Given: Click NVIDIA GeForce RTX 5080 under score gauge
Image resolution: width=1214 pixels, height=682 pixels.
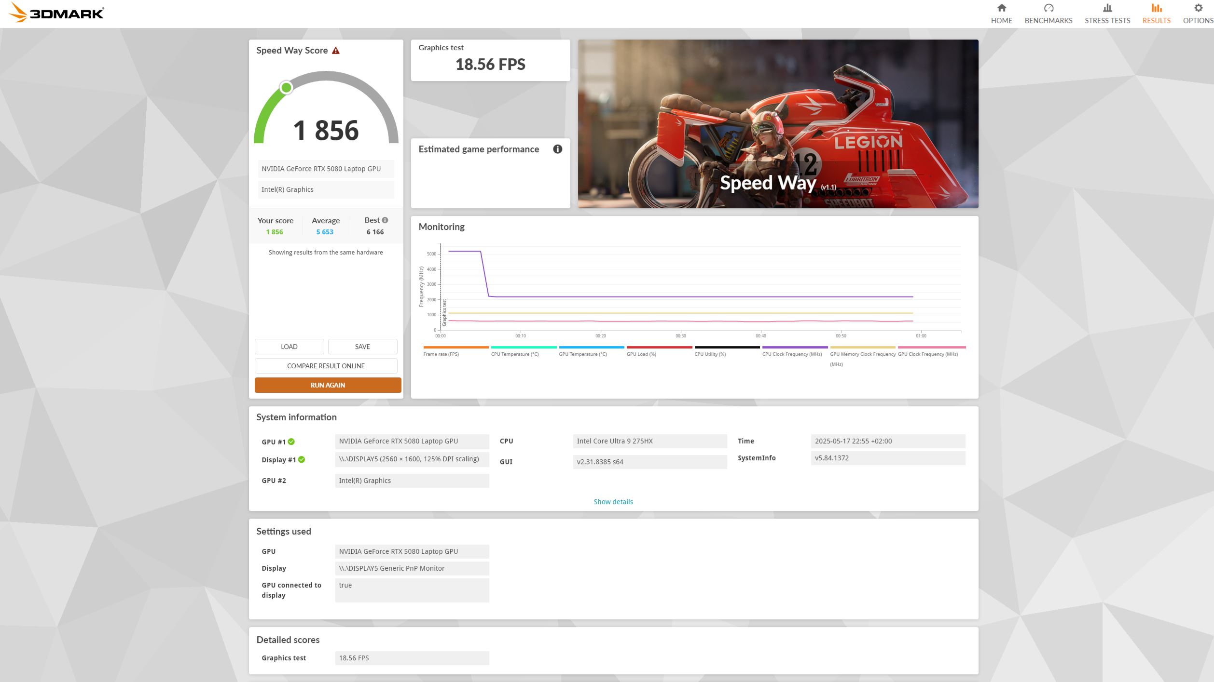Looking at the screenshot, I should [326, 169].
